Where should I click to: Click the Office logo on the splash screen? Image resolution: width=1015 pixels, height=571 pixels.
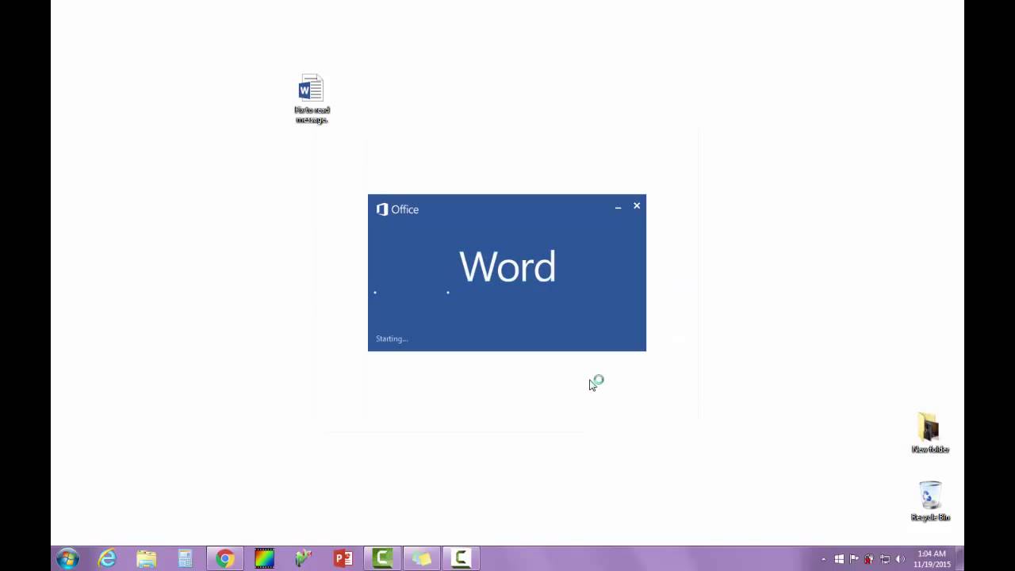pyautogui.click(x=397, y=209)
